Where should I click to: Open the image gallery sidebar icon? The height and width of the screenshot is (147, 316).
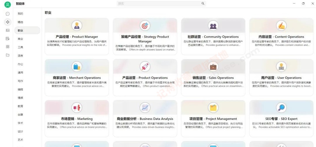pyautogui.click(x=8, y=30)
